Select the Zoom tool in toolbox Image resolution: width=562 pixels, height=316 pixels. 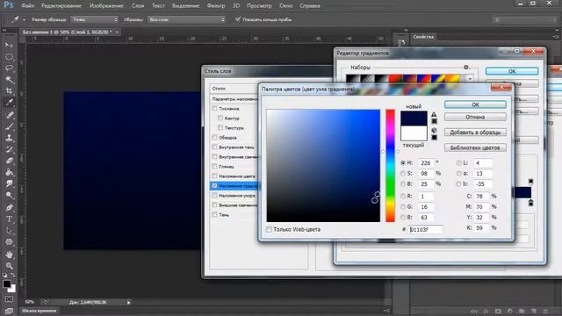click(9, 266)
